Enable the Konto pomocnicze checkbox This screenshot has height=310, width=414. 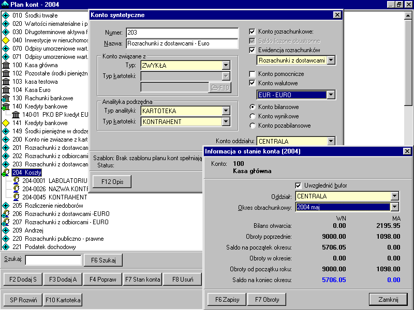point(253,74)
